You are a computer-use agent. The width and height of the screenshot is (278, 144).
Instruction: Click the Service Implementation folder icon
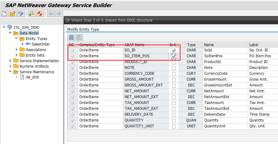click(x=16, y=61)
